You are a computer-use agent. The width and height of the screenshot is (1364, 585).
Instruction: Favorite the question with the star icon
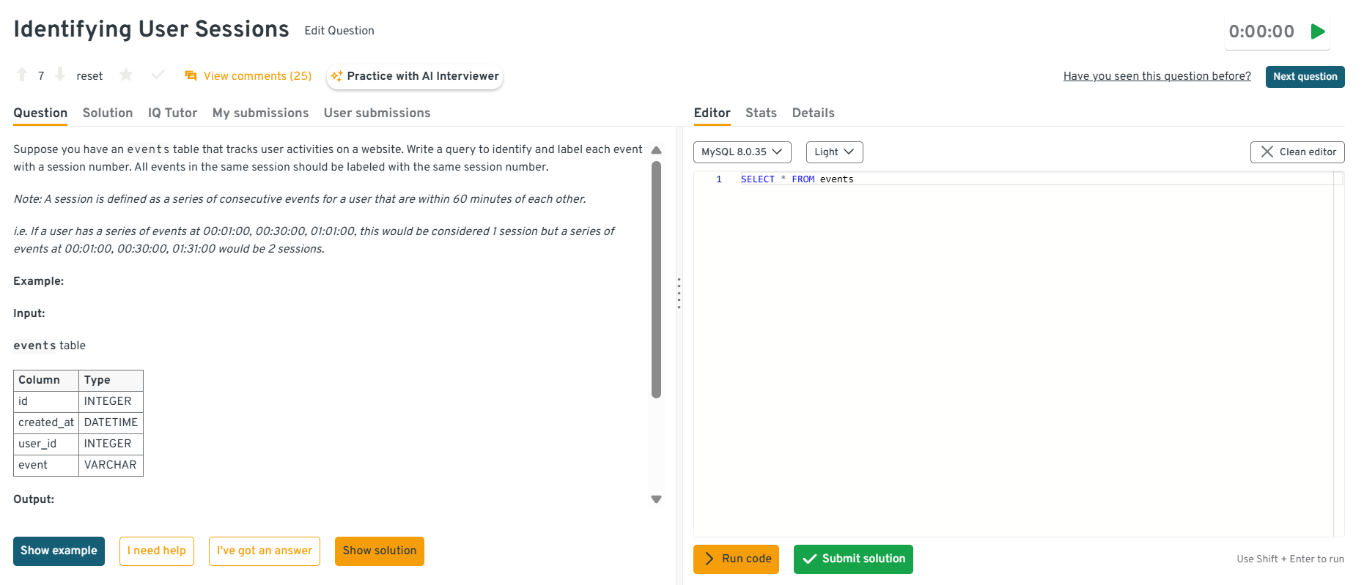pyautogui.click(x=126, y=75)
